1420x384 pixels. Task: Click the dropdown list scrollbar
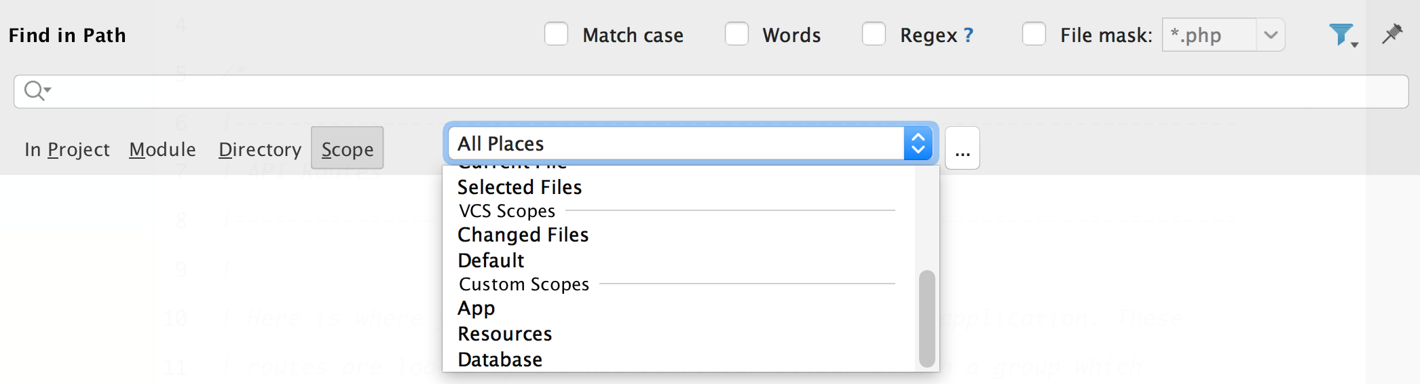pyautogui.click(x=927, y=319)
